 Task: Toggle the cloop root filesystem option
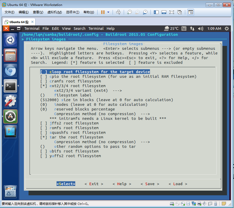95,72
